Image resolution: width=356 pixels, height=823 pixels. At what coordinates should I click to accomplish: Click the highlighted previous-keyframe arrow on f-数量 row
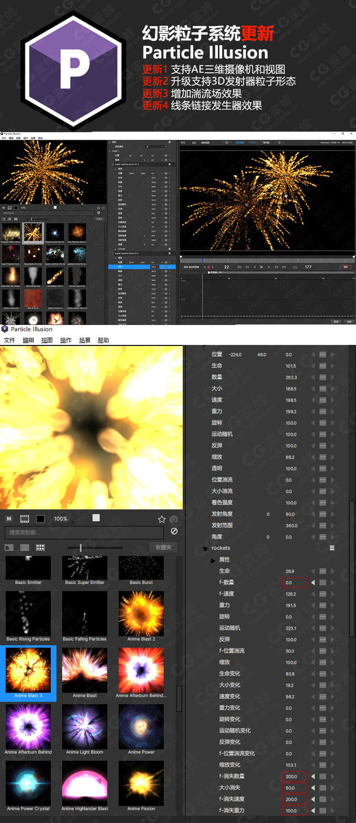click(x=313, y=583)
